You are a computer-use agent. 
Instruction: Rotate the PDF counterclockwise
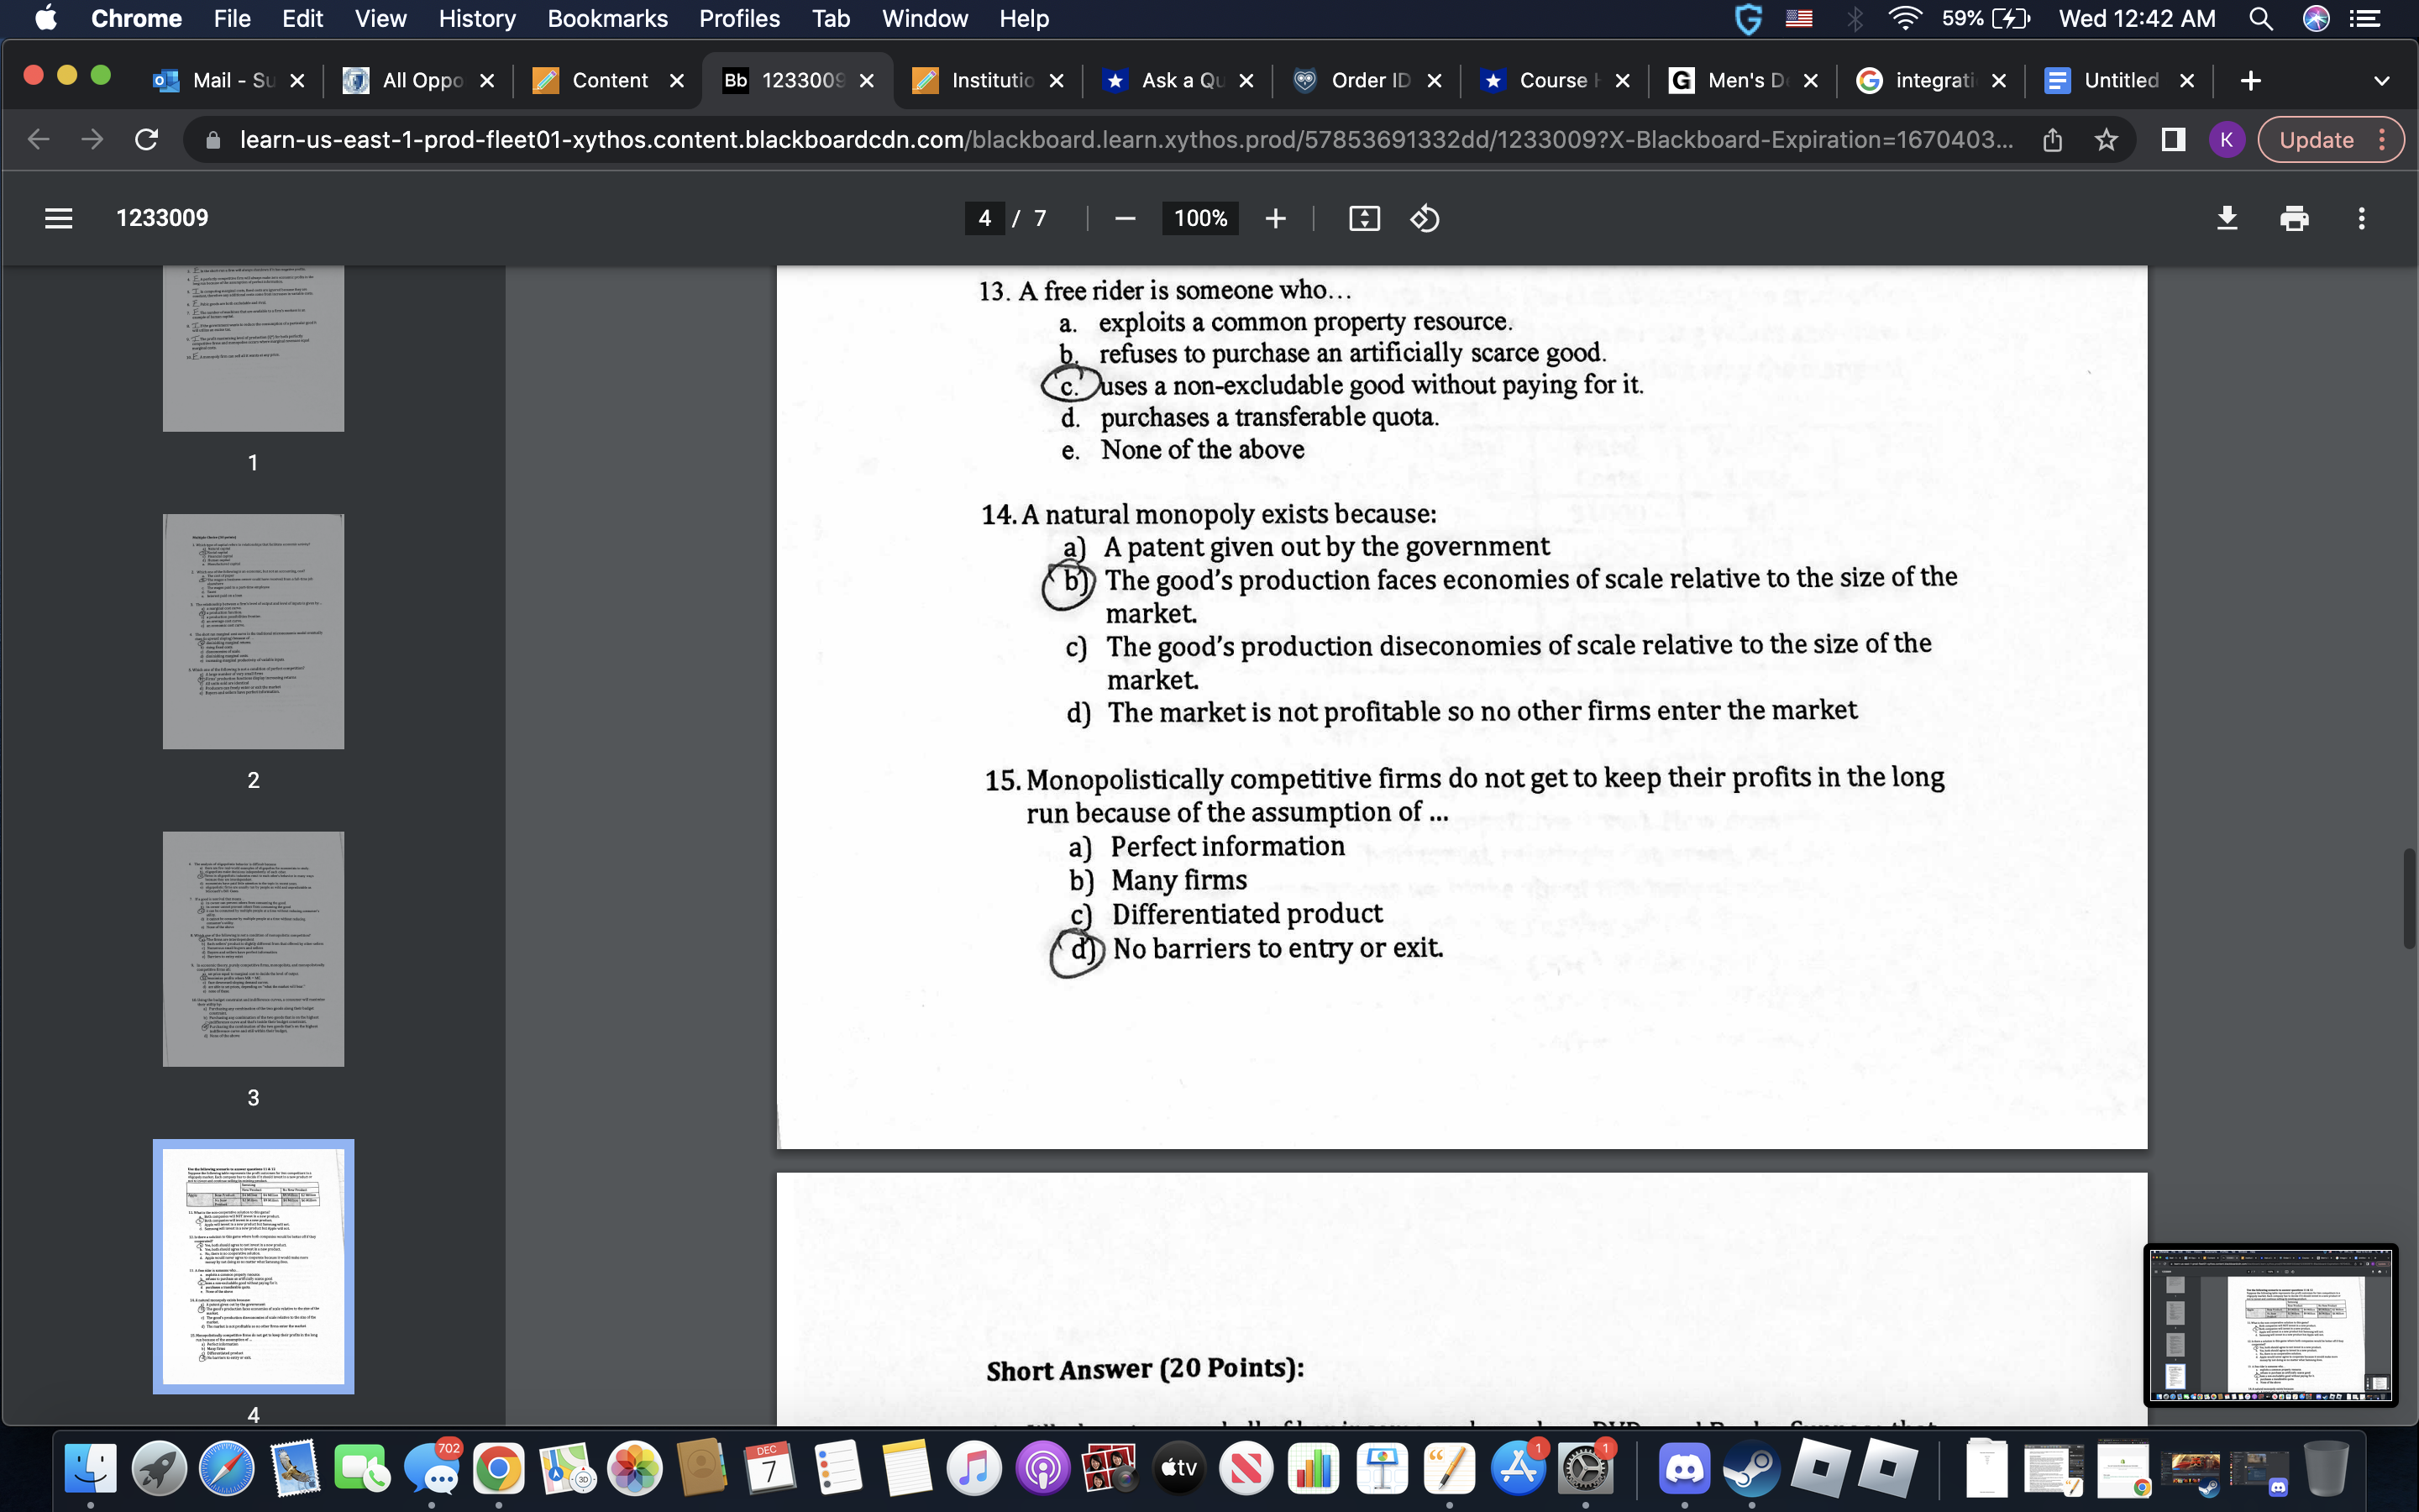click(1426, 218)
